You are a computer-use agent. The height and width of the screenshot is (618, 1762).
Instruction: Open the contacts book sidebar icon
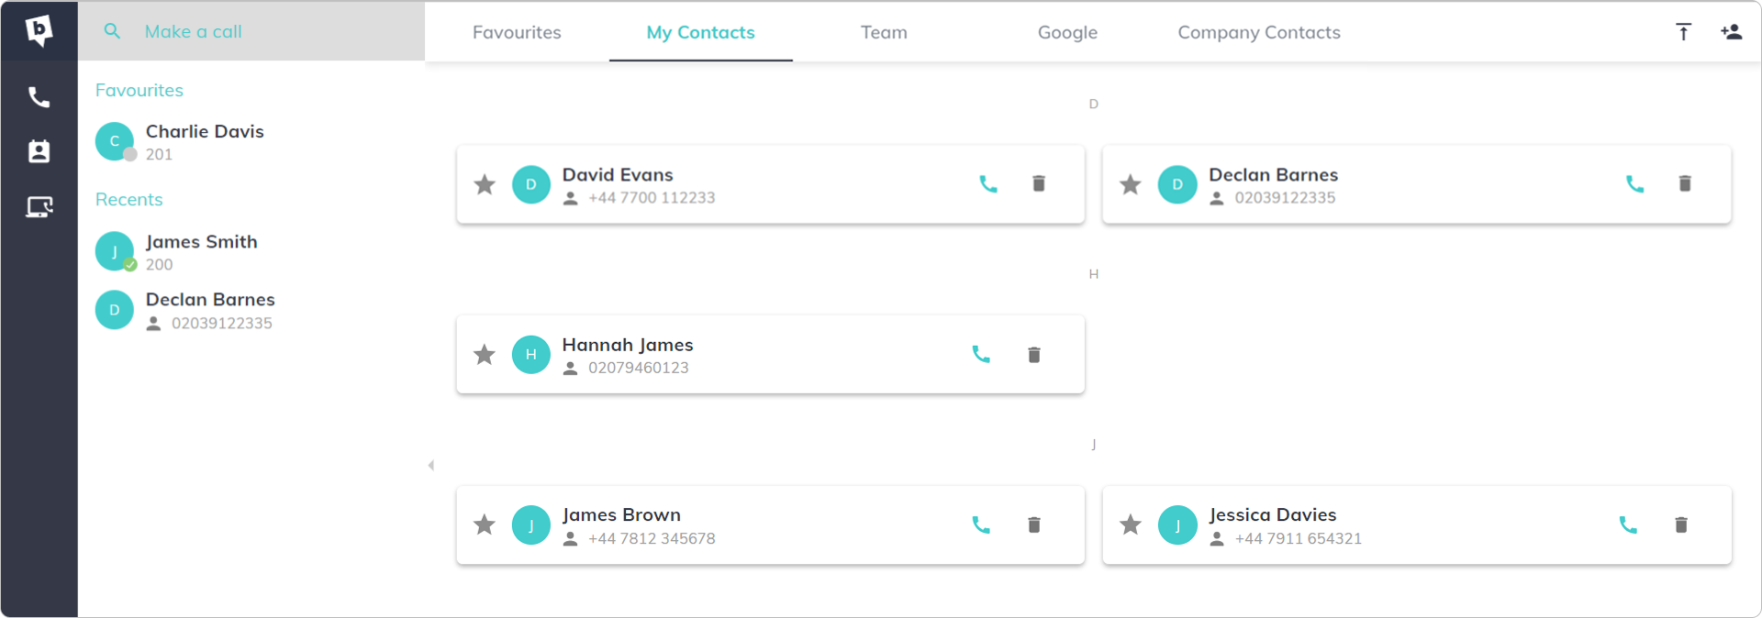[39, 151]
